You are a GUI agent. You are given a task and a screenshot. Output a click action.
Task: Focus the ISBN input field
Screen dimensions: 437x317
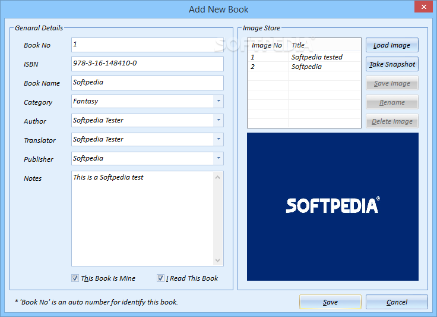(147, 64)
